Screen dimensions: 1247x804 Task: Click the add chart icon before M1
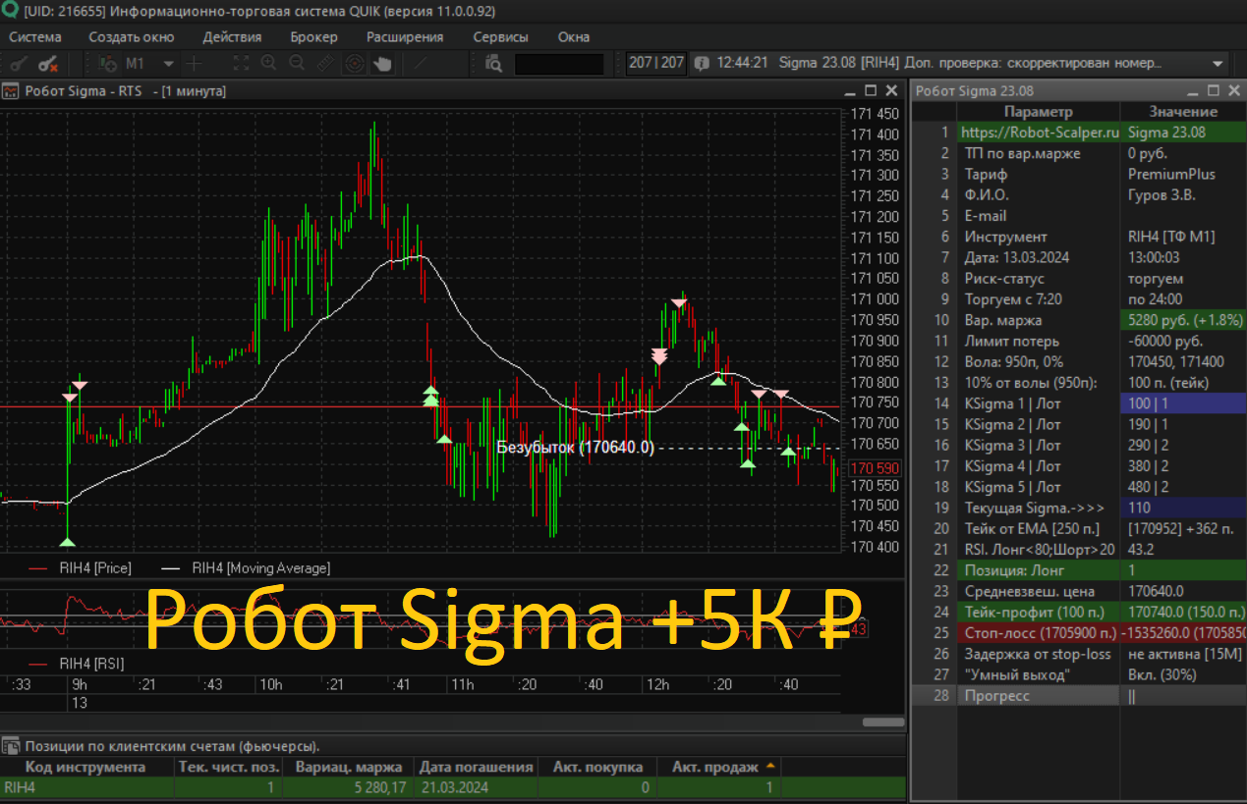click(108, 64)
